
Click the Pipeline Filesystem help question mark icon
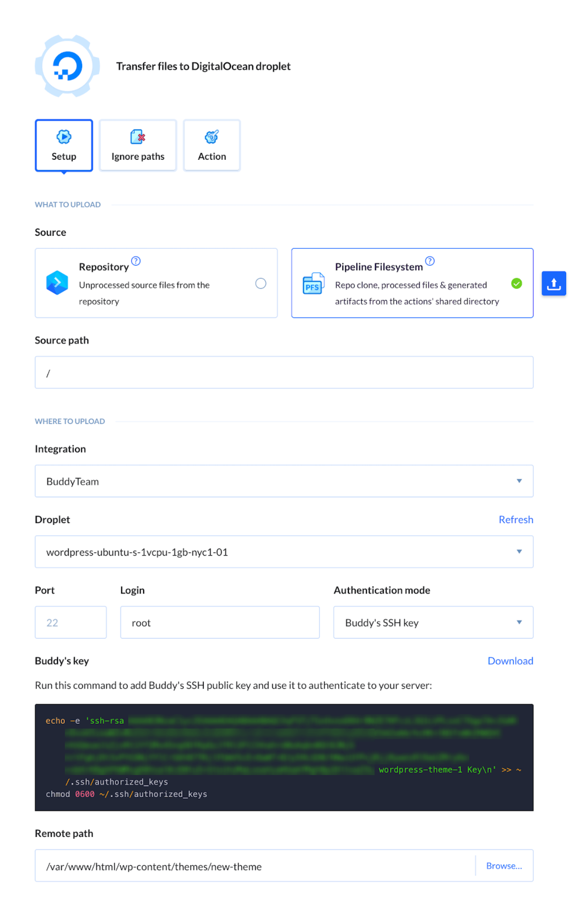(430, 261)
